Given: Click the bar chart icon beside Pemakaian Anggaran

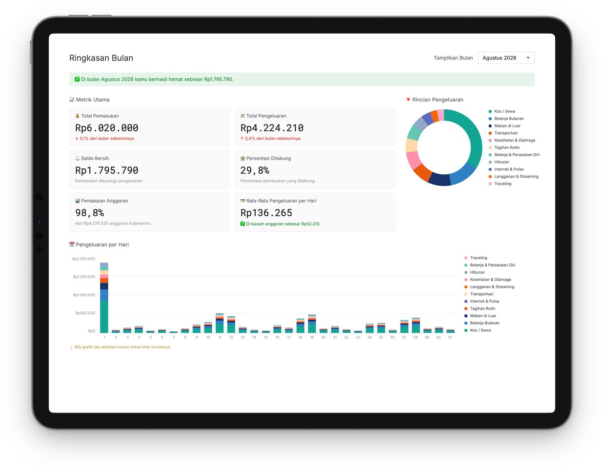Looking at the screenshot, I should pyautogui.click(x=78, y=201).
